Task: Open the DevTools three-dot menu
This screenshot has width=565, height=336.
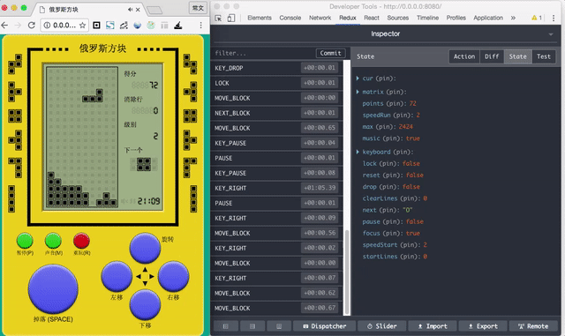Action: (x=554, y=18)
